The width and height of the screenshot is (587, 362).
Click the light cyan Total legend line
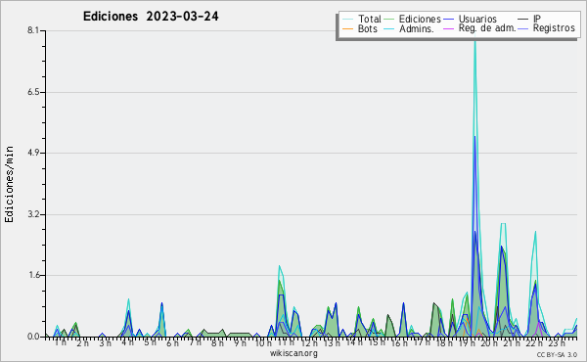(x=347, y=20)
